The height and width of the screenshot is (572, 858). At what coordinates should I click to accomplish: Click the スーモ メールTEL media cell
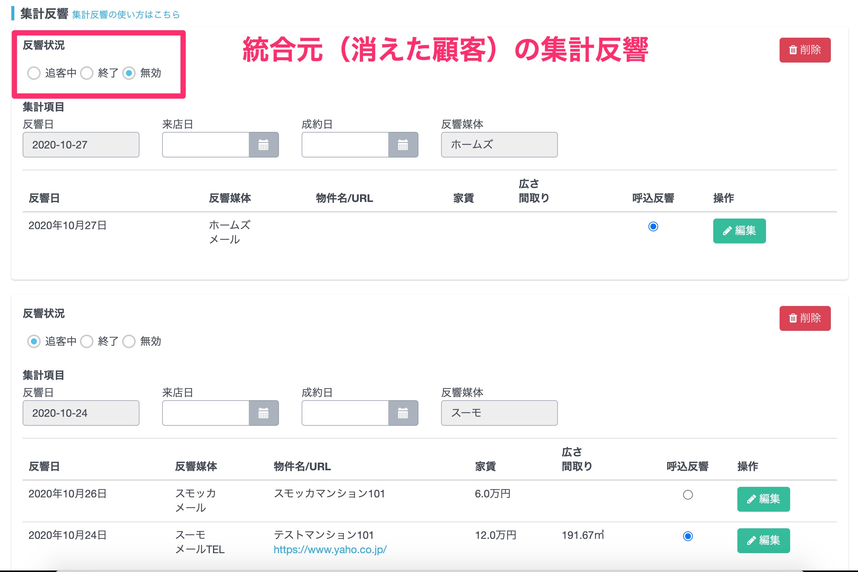[200, 542]
